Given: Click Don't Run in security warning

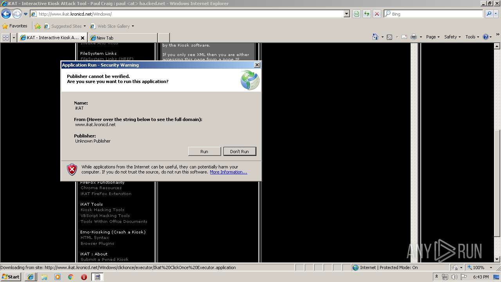Looking at the screenshot, I should tap(240, 151).
